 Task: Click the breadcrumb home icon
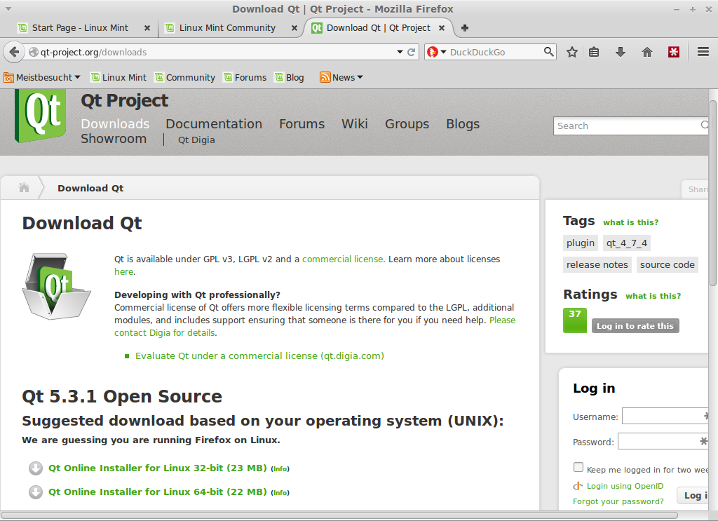pos(24,188)
